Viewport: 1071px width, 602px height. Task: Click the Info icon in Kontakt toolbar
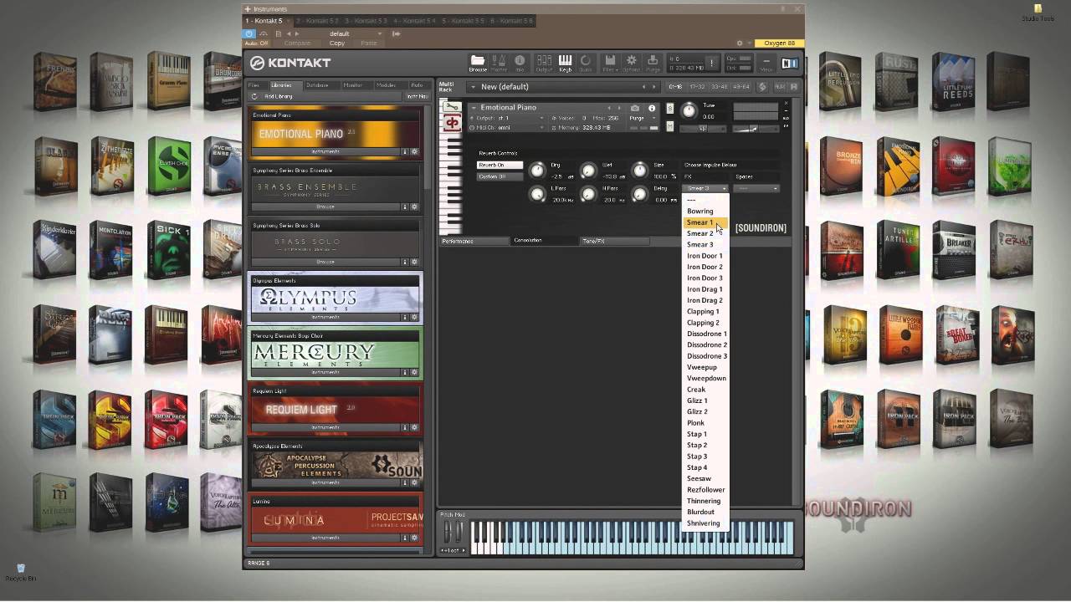point(520,62)
